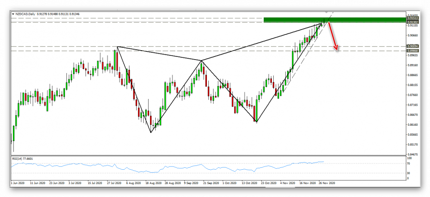This screenshot has height=197, width=430.
Task: Click the 0.84675 value on price axis
Action: click(x=412, y=154)
